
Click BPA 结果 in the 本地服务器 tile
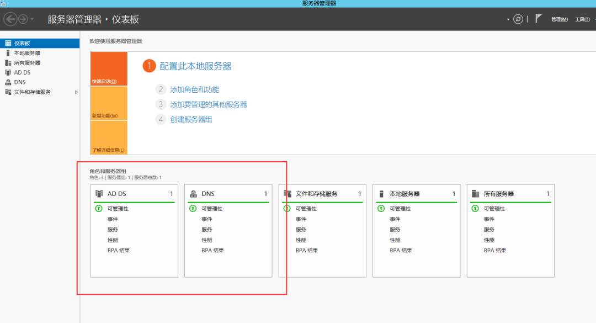click(401, 250)
